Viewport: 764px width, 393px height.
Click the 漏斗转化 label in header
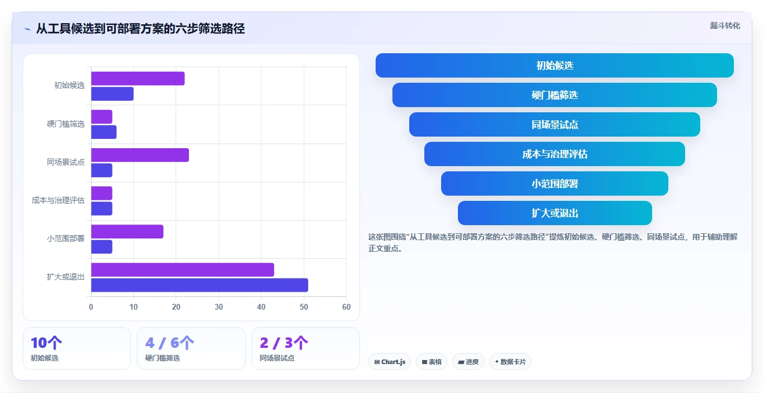click(725, 25)
